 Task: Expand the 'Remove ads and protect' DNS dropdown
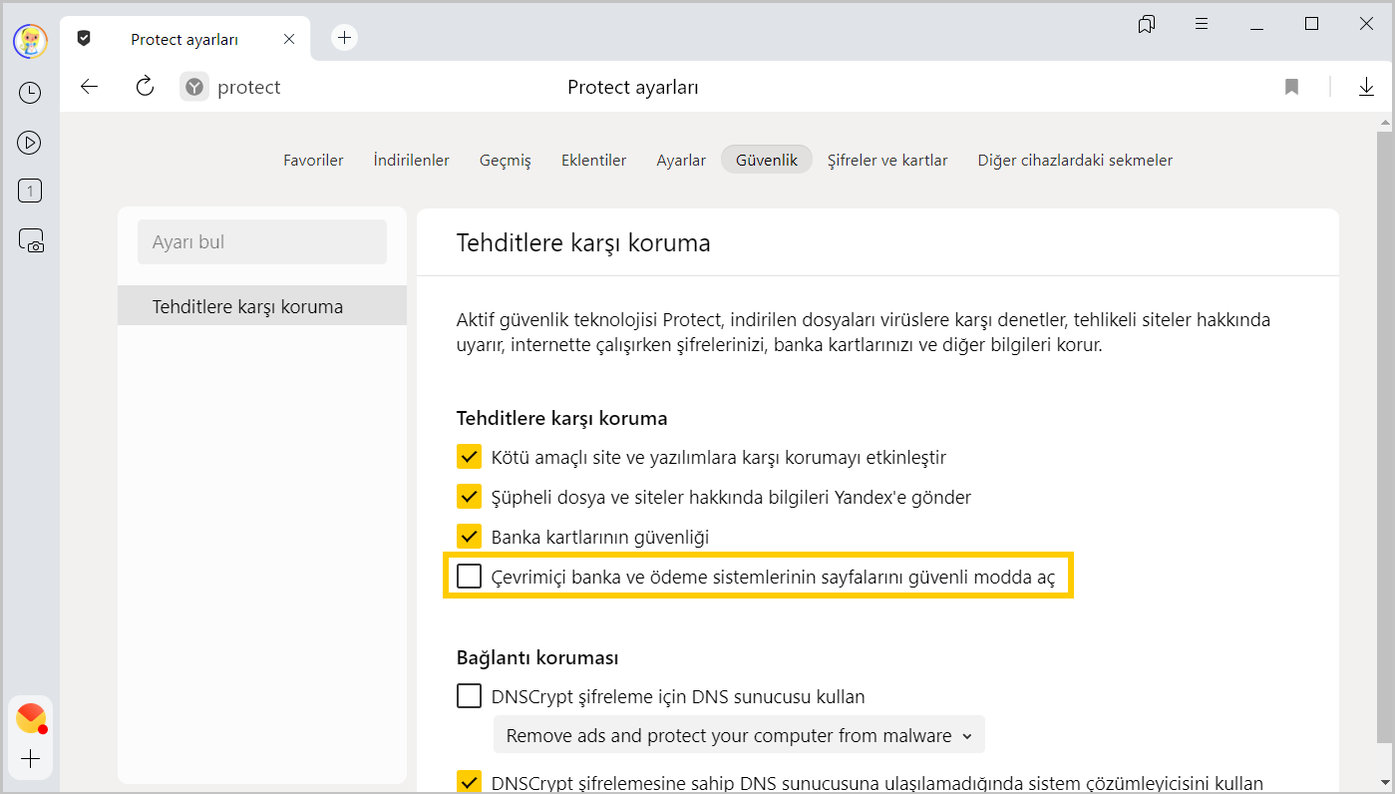pos(738,736)
